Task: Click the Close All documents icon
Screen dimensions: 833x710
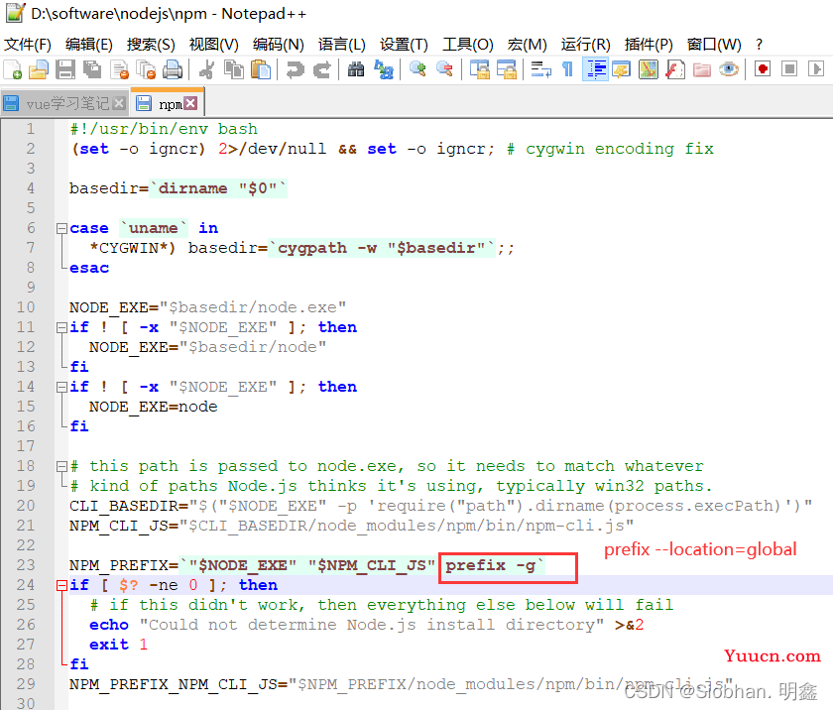Action: click(146, 69)
